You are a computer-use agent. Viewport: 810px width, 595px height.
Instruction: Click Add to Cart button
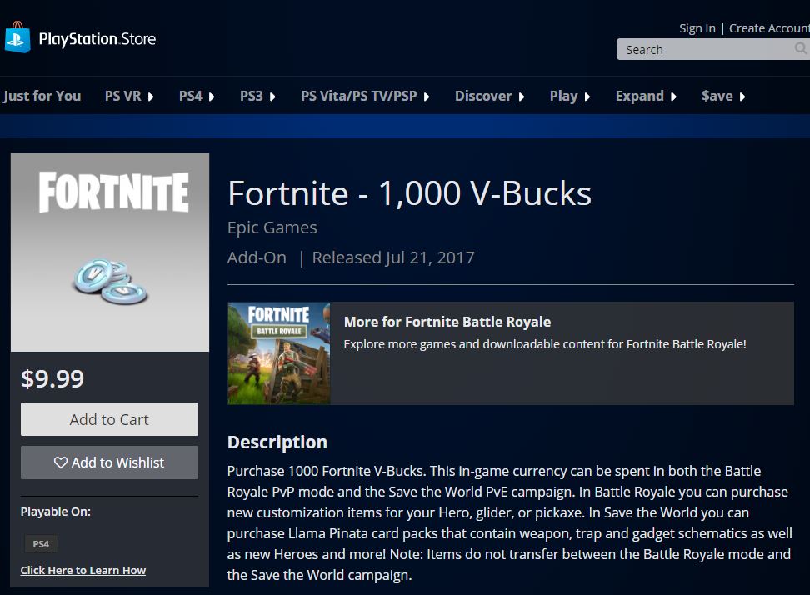(109, 419)
